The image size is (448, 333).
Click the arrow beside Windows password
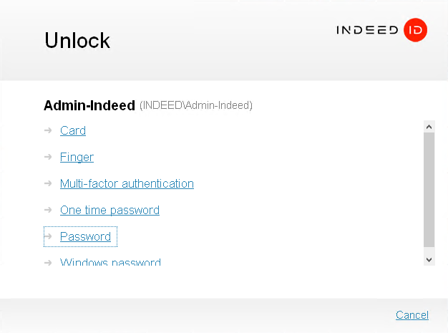[x=48, y=262]
